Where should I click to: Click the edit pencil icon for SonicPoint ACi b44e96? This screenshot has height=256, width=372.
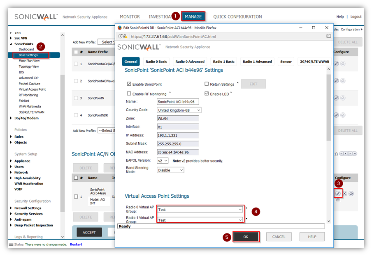[338, 193]
